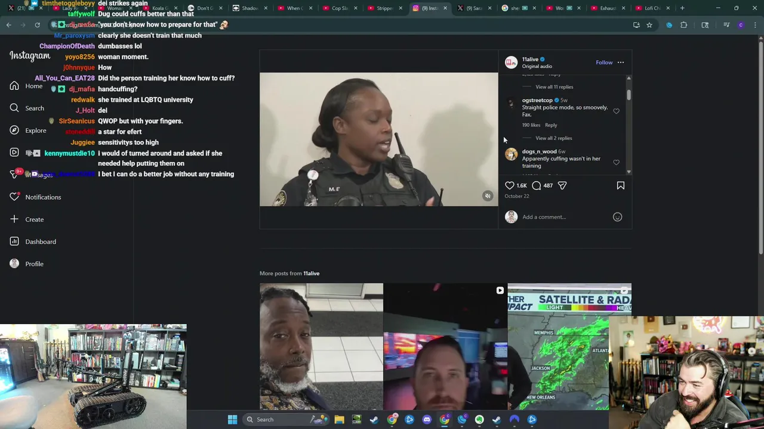Click the Instagram logo
Viewport: 764px width, 429px height.
30,56
